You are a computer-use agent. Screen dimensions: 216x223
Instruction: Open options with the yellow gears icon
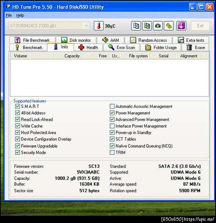[168, 26]
